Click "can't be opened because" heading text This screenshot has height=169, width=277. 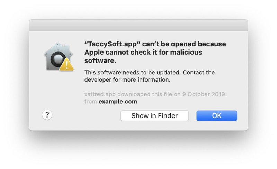click(x=184, y=44)
